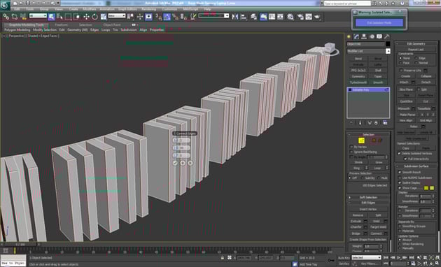Screen dimensions: 441x267
Task: Select the Edge sub-object level icon
Action: coord(361,140)
